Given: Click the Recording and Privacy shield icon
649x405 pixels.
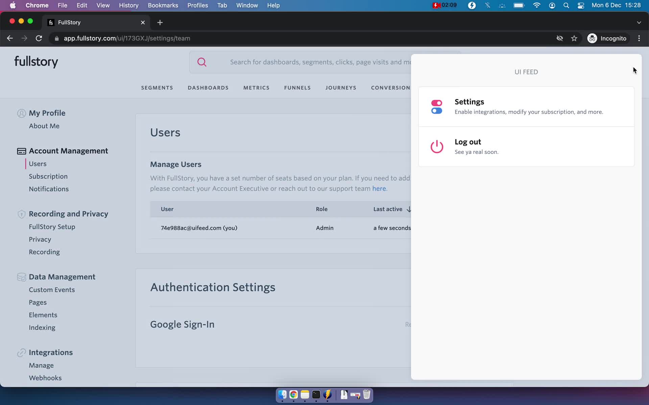Looking at the screenshot, I should tap(21, 214).
